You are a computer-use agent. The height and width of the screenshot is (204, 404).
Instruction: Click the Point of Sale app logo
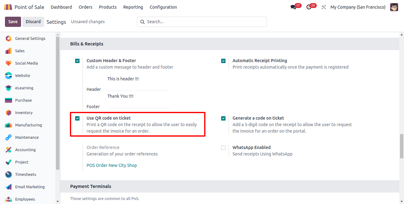click(8, 7)
